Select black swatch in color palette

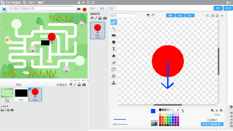[160, 110]
